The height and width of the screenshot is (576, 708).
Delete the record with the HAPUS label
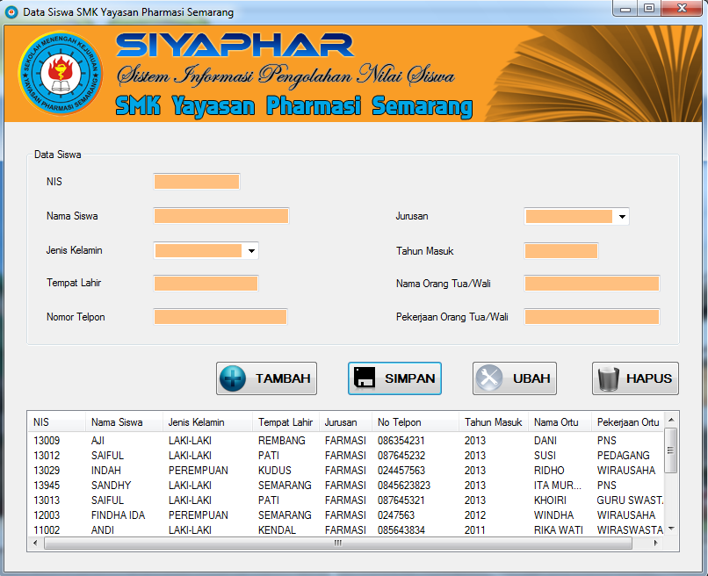(x=649, y=378)
